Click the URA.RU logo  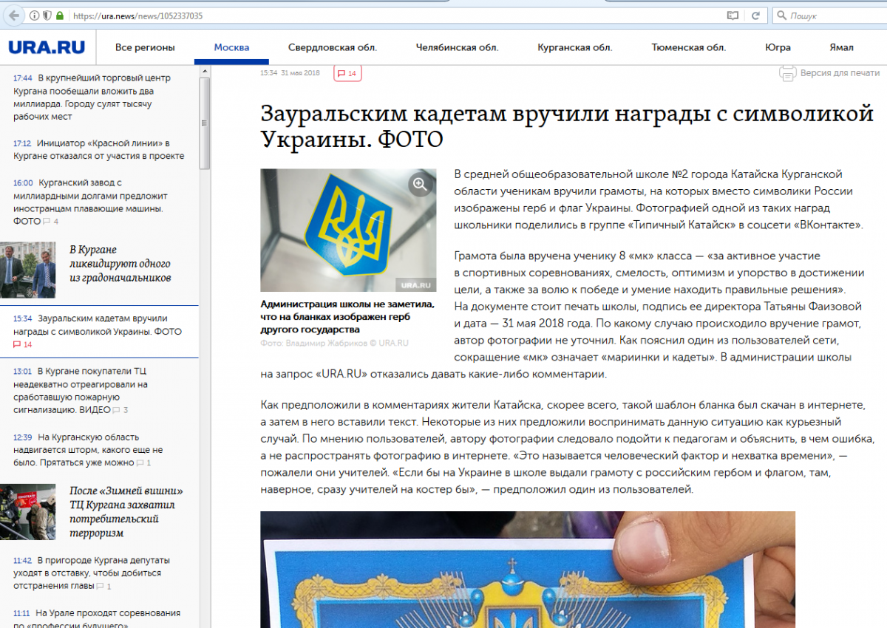[x=47, y=47]
